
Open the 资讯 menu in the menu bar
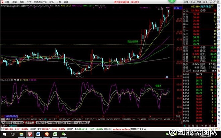(52, 2)
